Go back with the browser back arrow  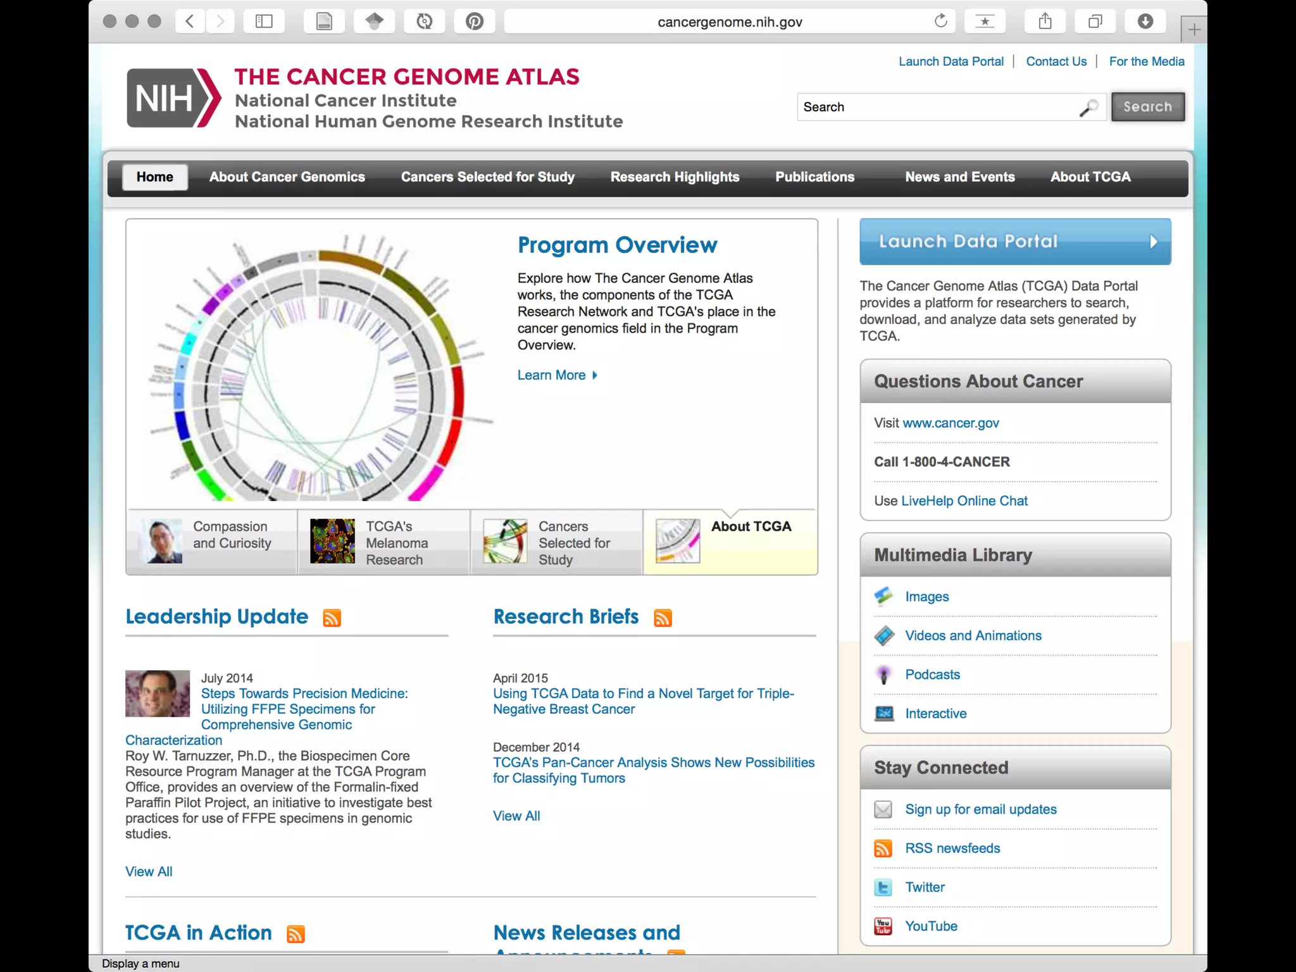click(x=189, y=22)
